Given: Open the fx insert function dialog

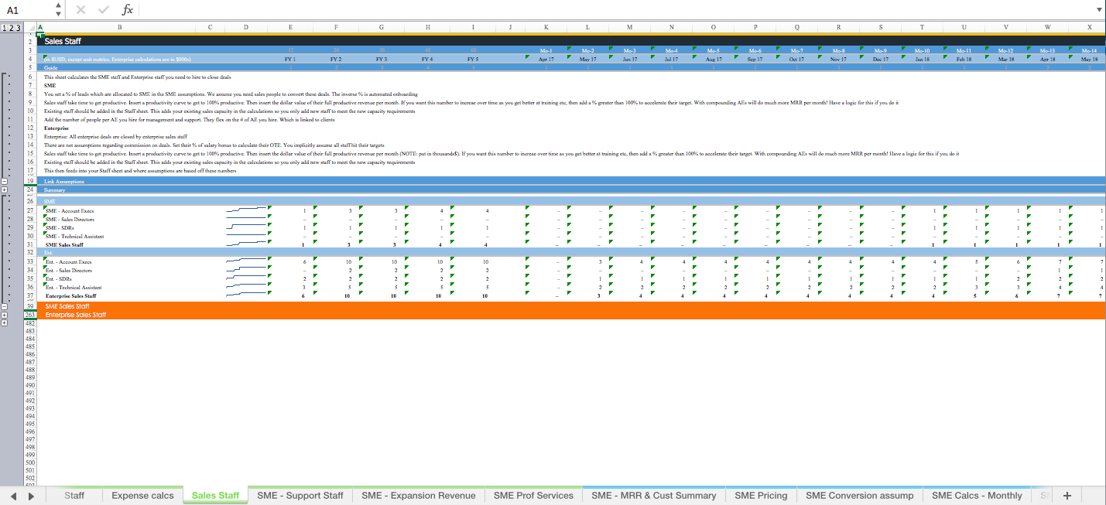Looking at the screenshot, I should click(x=128, y=10).
